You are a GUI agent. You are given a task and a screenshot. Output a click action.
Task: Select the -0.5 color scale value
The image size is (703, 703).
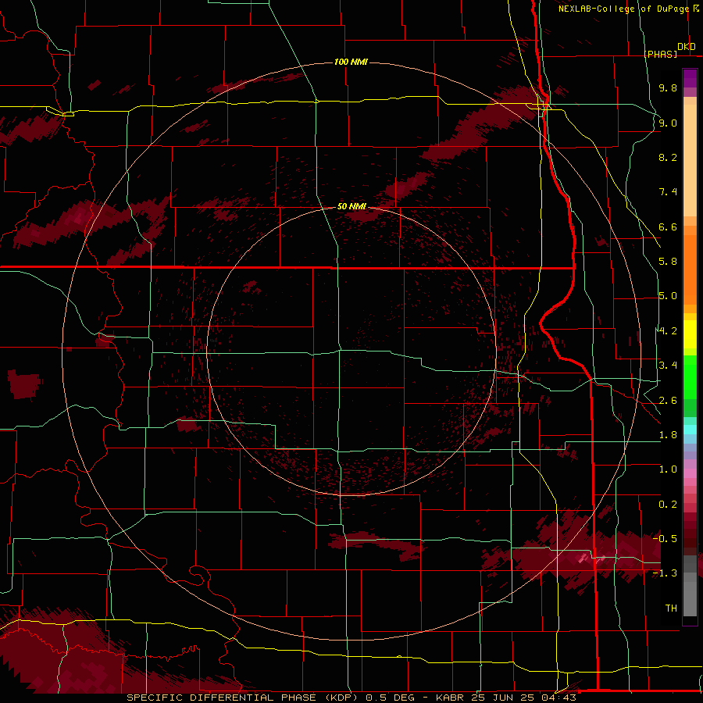click(665, 539)
